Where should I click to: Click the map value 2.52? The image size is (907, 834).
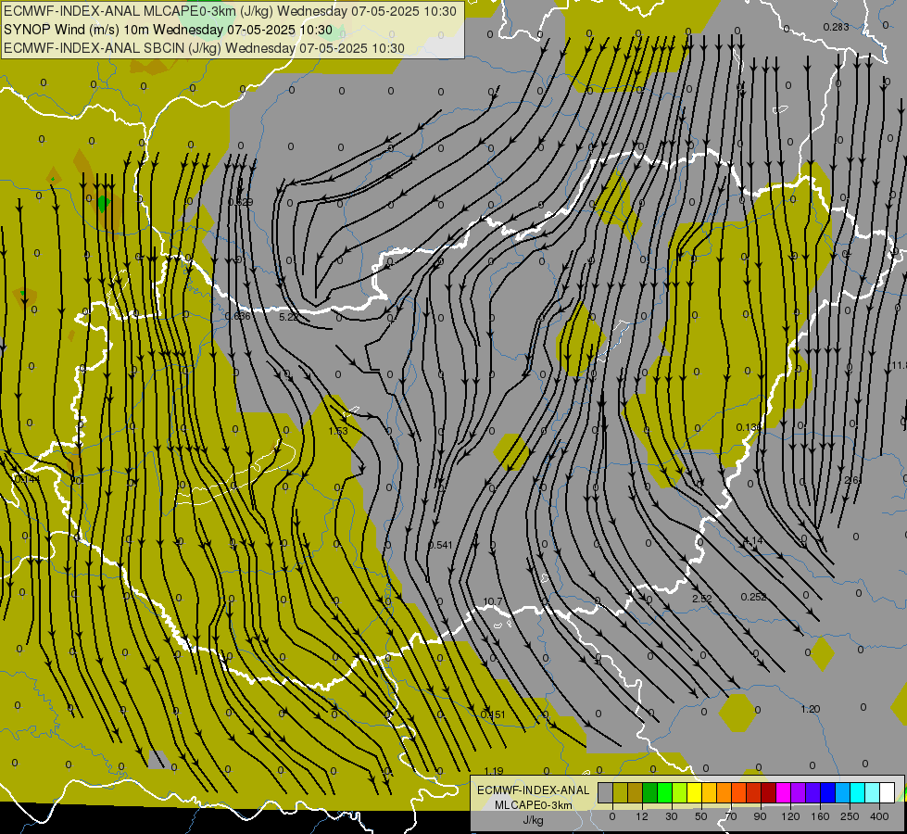702,599
